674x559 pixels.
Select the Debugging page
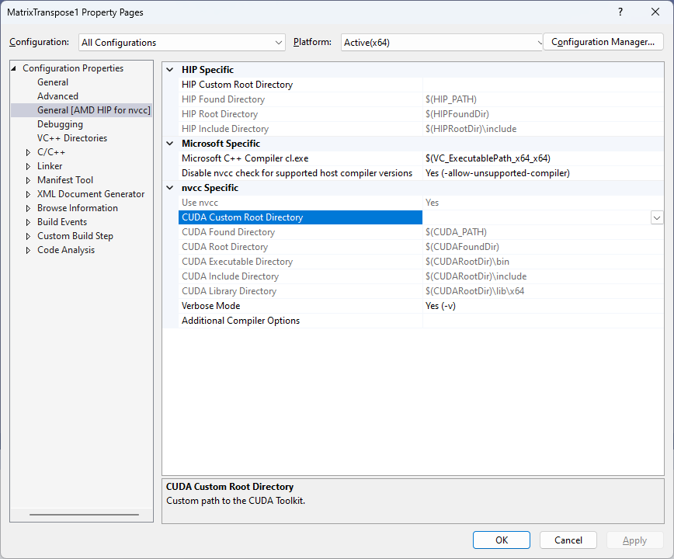(x=60, y=124)
